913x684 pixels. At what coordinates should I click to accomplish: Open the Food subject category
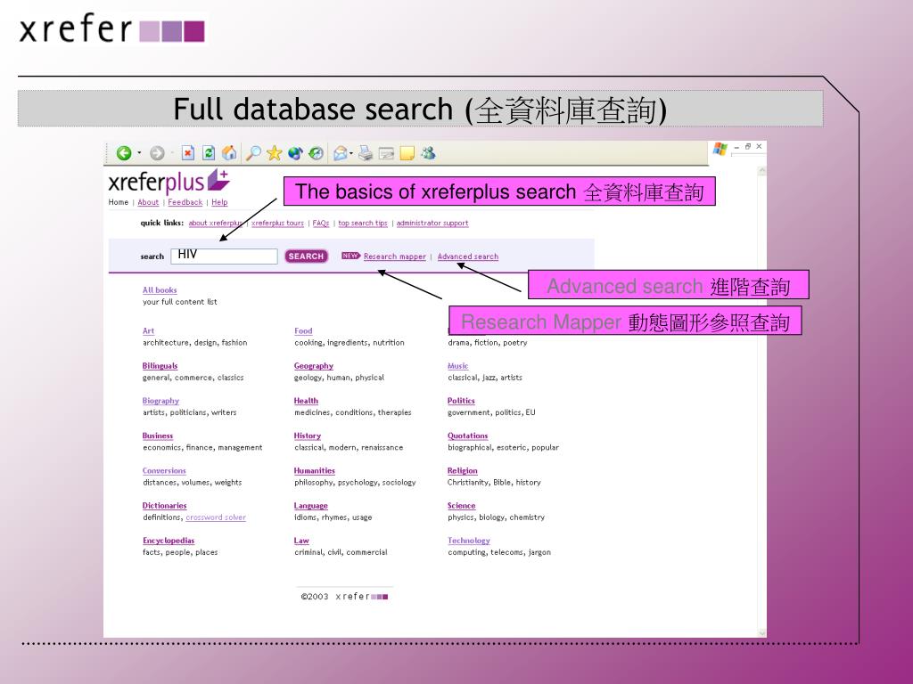click(303, 330)
